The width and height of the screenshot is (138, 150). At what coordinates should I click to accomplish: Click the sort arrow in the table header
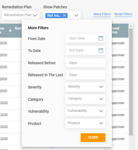click(x=10, y=30)
